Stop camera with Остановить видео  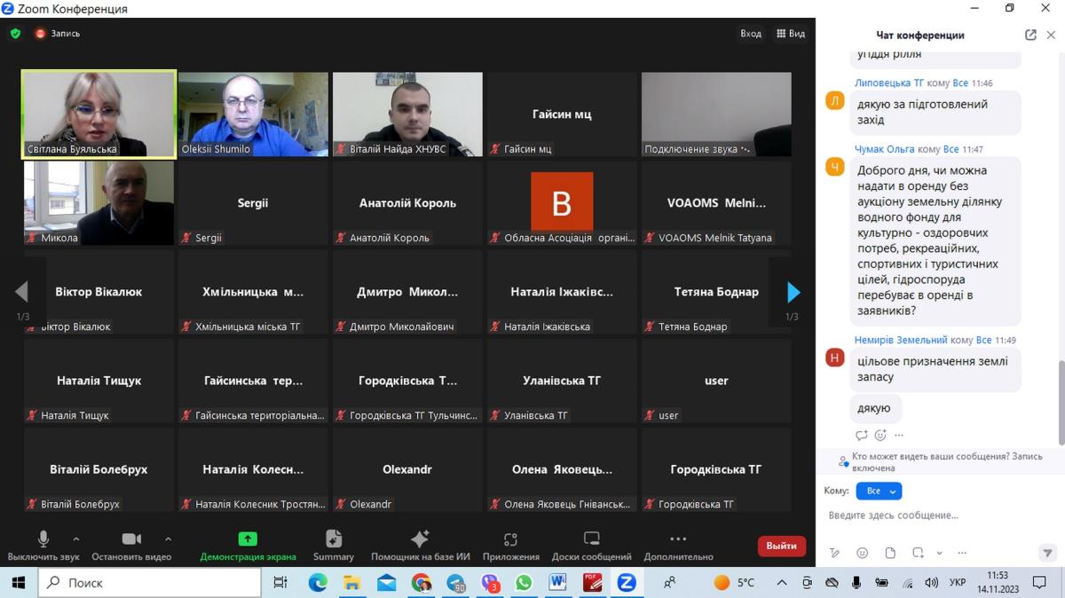click(x=131, y=546)
